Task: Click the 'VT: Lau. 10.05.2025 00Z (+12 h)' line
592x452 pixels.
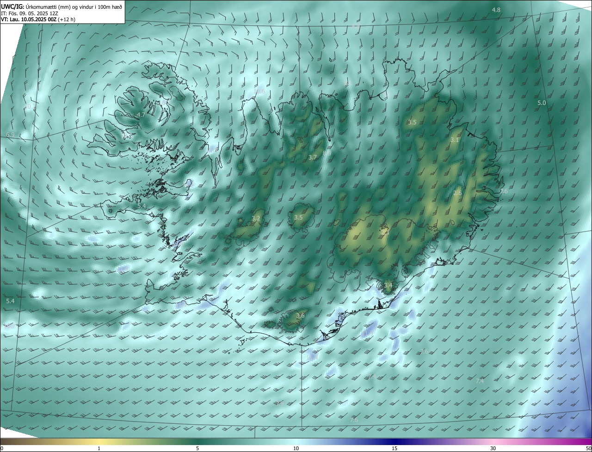Action: [39, 19]
